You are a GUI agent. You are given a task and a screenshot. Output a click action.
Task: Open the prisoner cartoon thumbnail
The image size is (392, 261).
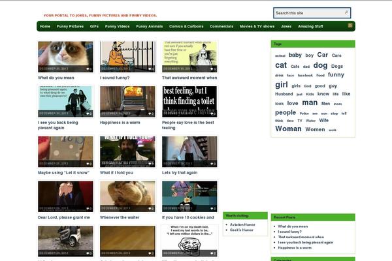click(x=127, y=57)
